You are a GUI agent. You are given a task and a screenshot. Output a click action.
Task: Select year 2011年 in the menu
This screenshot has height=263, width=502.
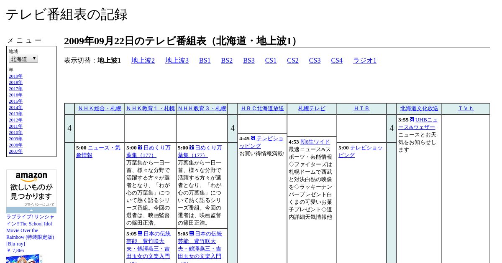[15, 126]
